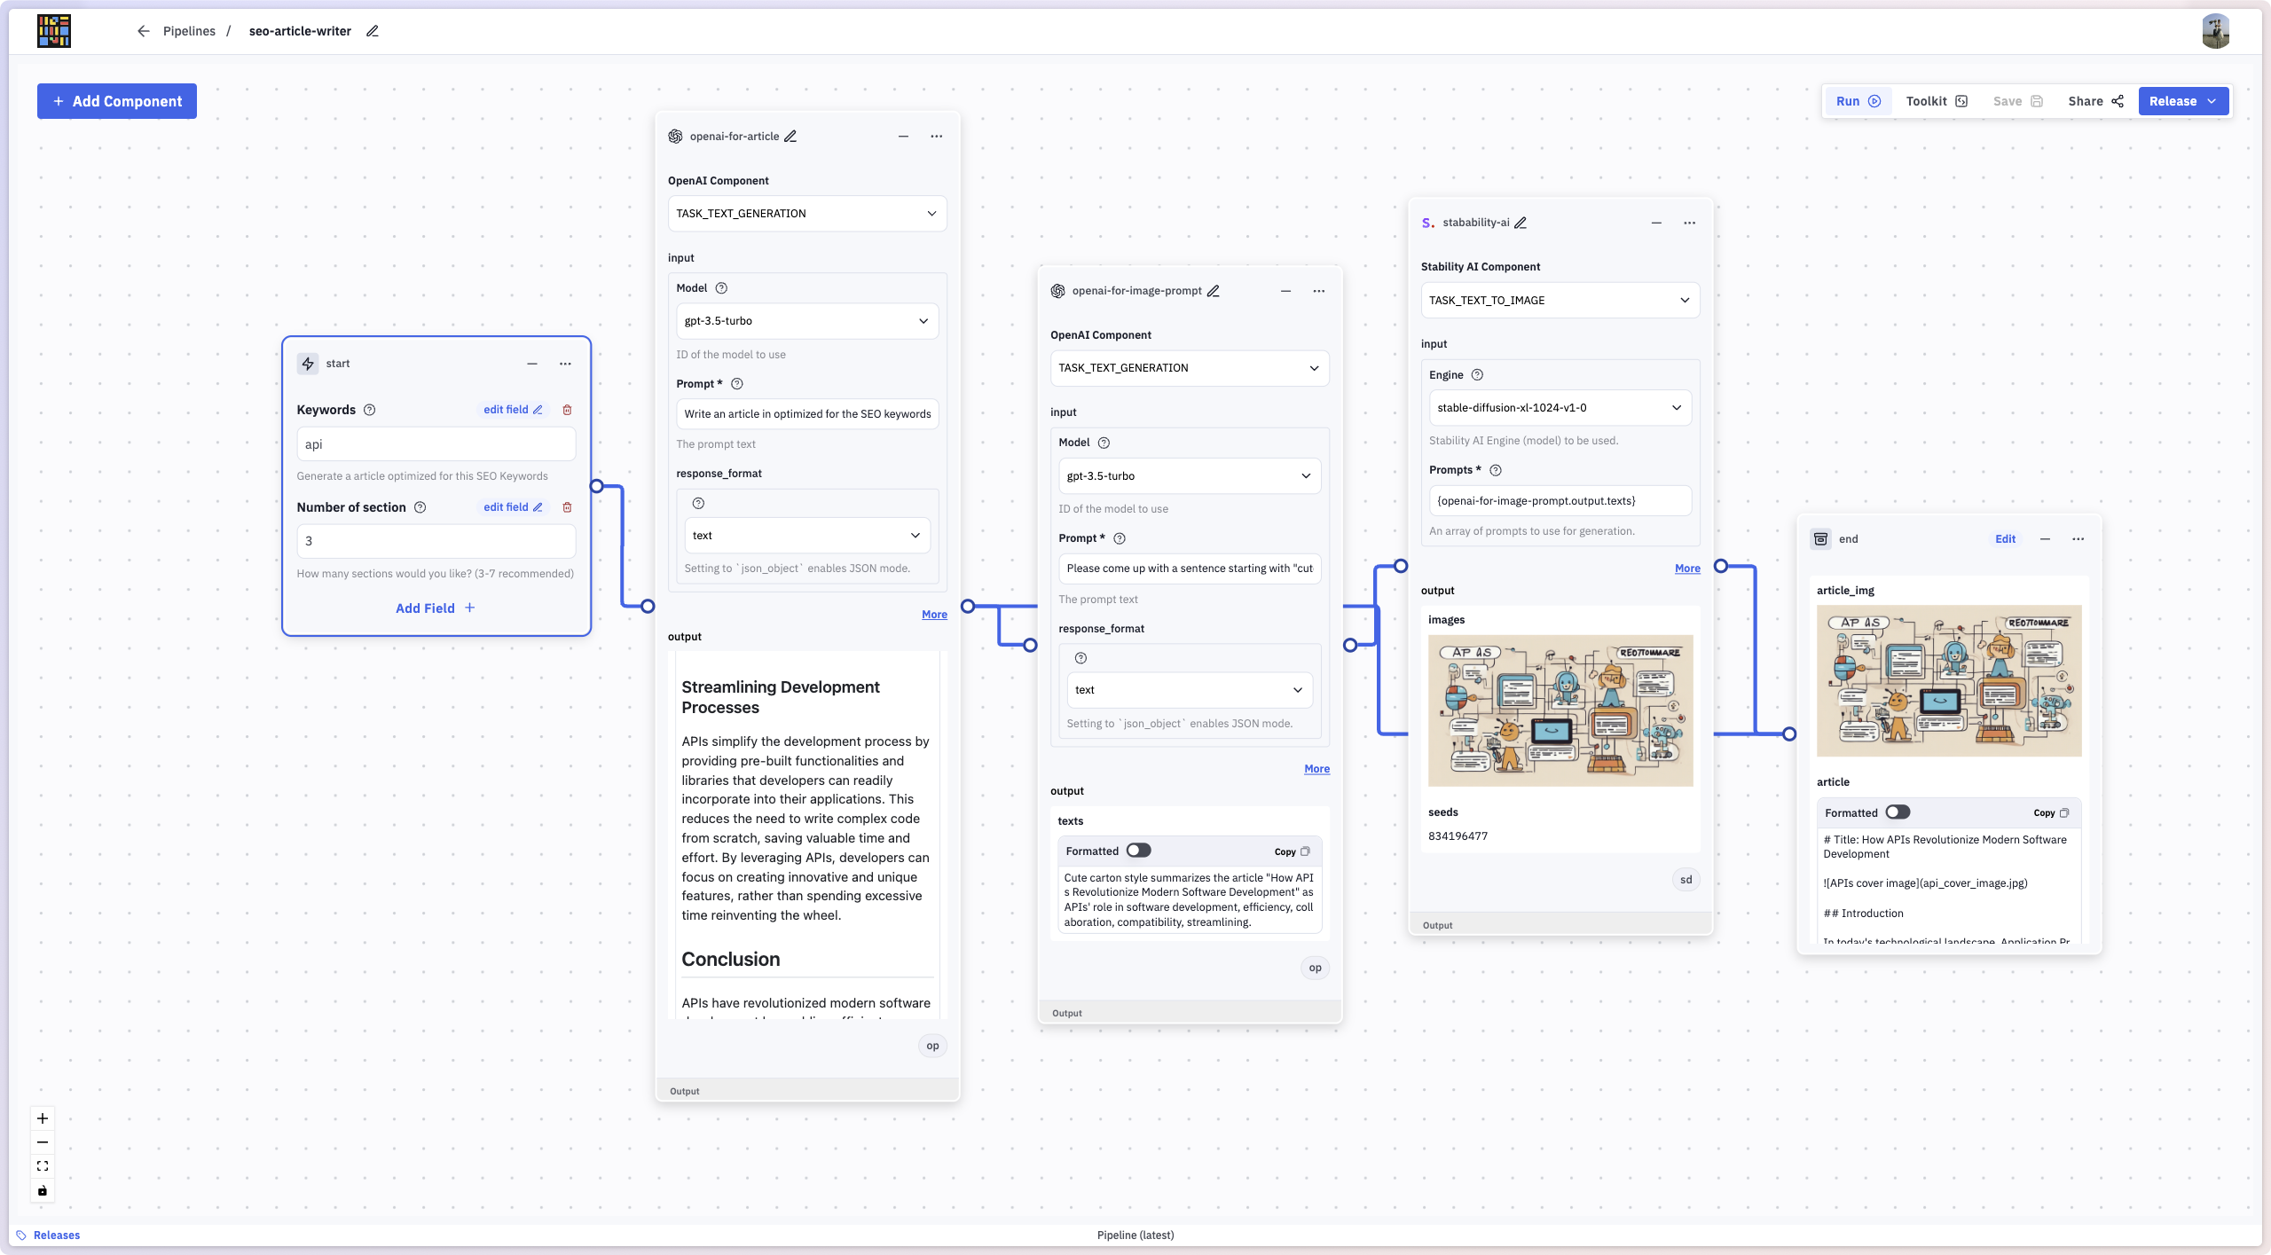This screenshot has height=1255, width=2271.
Task: Toggle Formatted switch in end article
Action: pyautogui.click(x=1898, y=812)
